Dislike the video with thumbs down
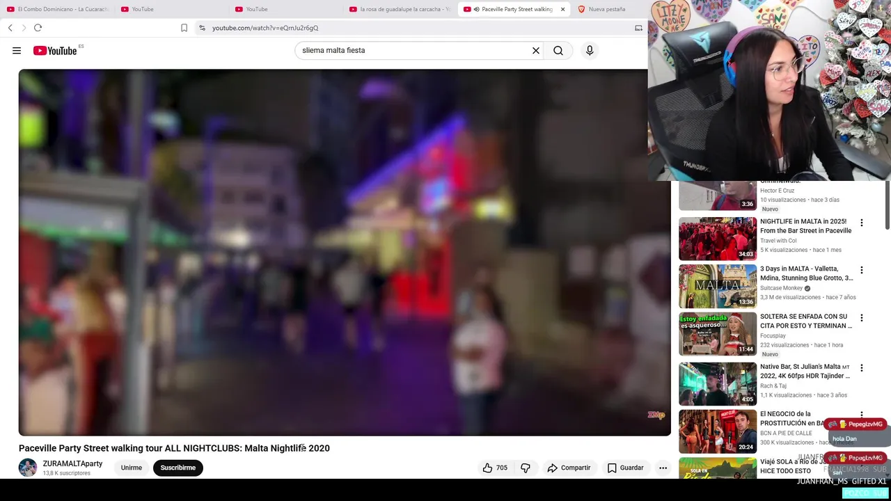The height and width of the screenshot is (501, 891). (x=526, y=468)
